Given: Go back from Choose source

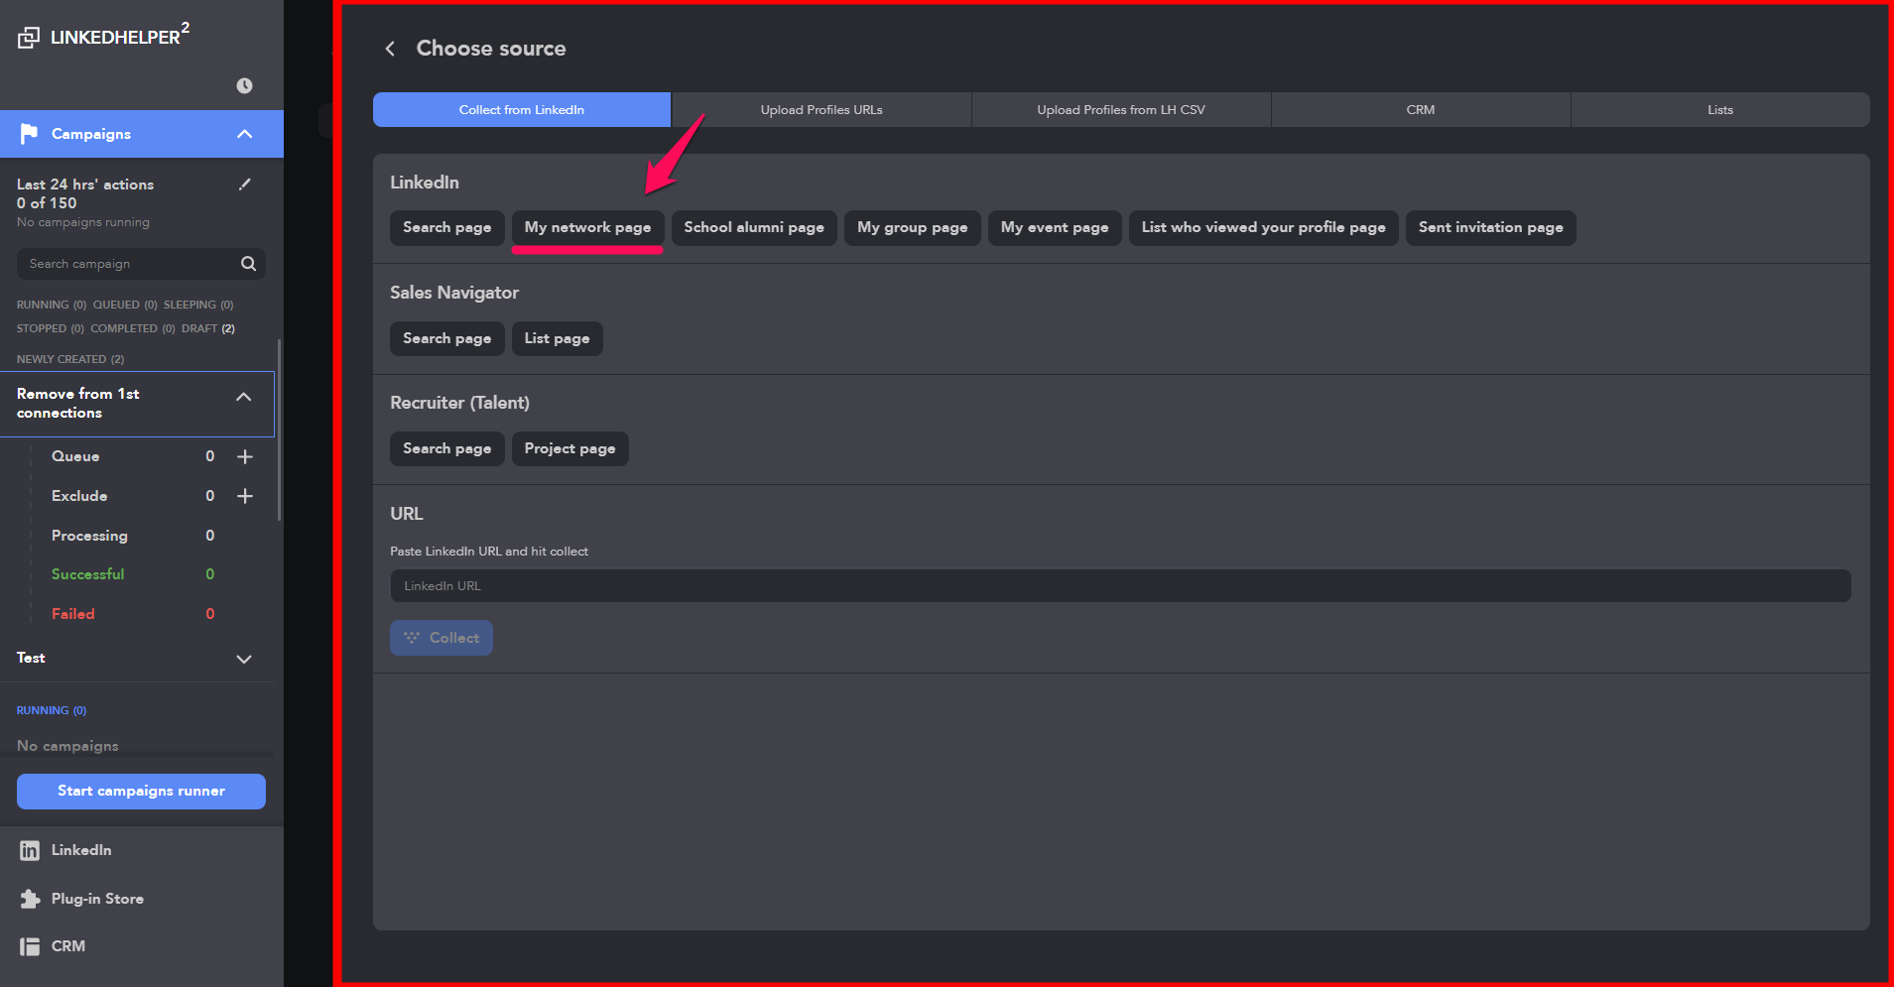Looking at the screenshot, I should point(391,49).
